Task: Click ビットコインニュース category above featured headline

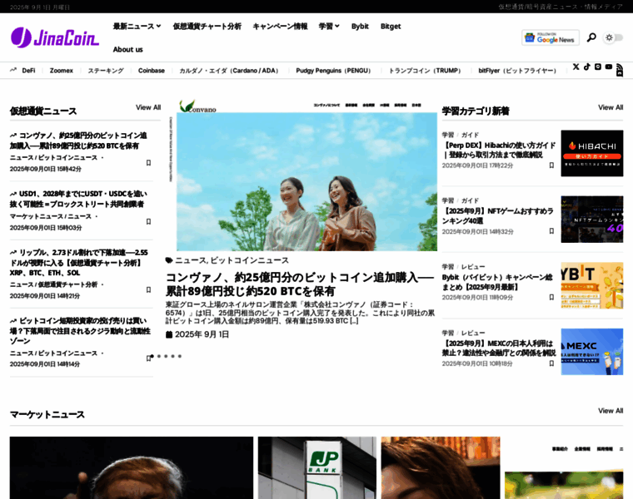Action: click(250, 260)
